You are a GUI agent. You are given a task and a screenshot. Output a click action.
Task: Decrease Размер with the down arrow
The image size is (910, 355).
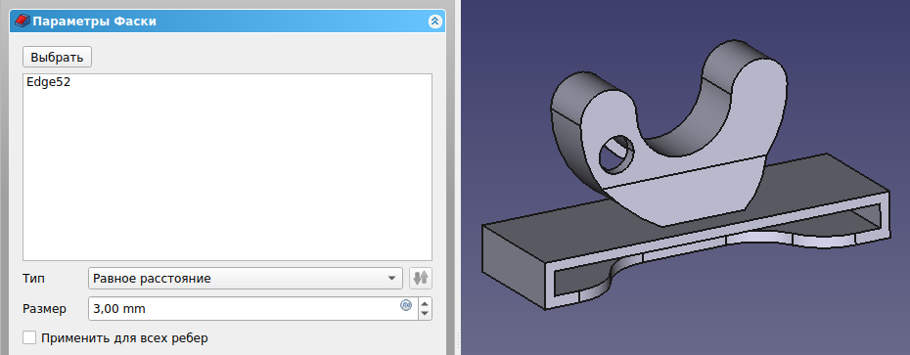425,314
